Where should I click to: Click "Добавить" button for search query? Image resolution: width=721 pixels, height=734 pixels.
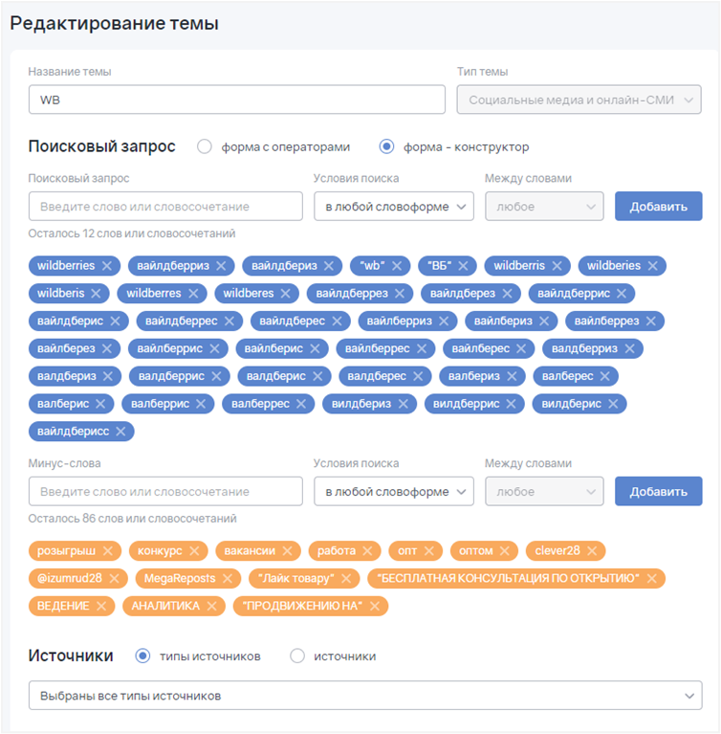658,207
